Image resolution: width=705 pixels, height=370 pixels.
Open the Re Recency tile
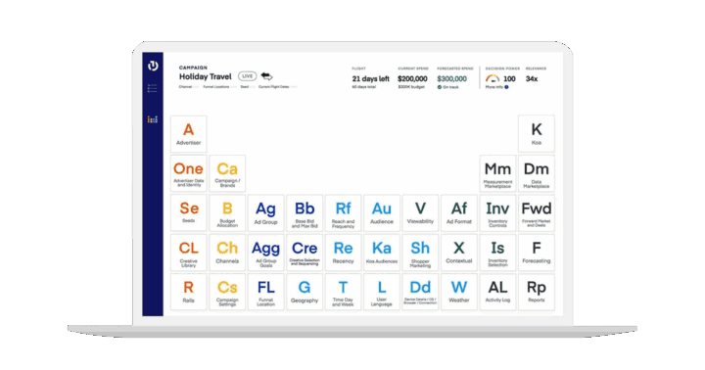[x=343, y=253]
